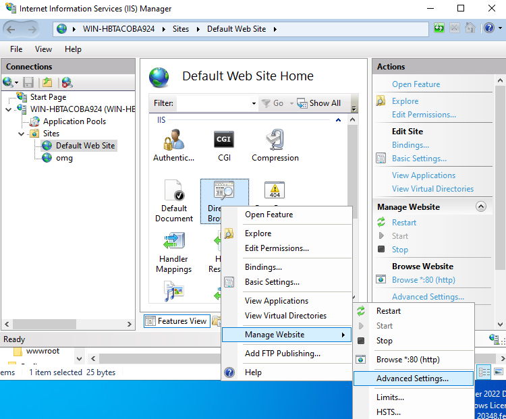The height and width of the screenshot is (419, 506).
Task: Click the green Restart icon in Actions
Action: tap(381, 222)
